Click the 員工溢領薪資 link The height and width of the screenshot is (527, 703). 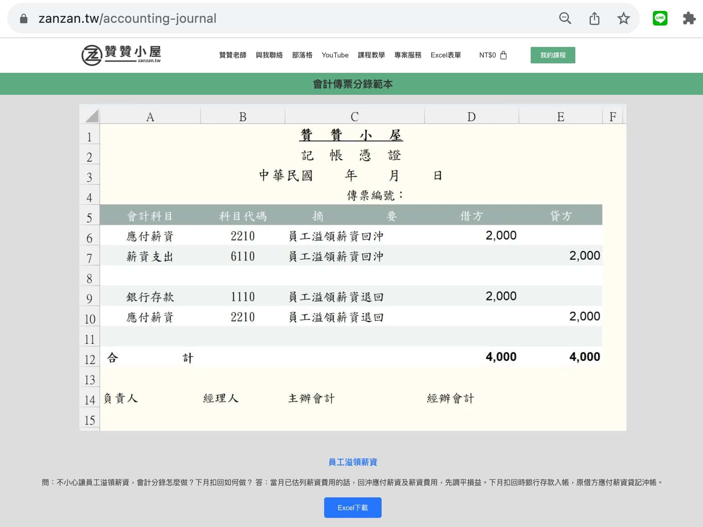pos(352,462)
